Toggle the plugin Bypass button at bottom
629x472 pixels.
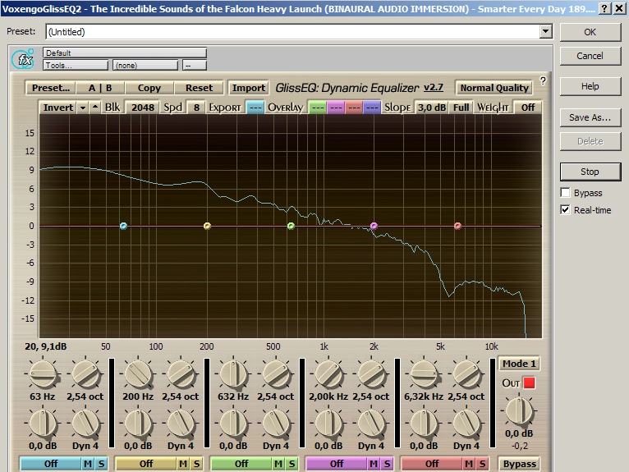(519, 464)
